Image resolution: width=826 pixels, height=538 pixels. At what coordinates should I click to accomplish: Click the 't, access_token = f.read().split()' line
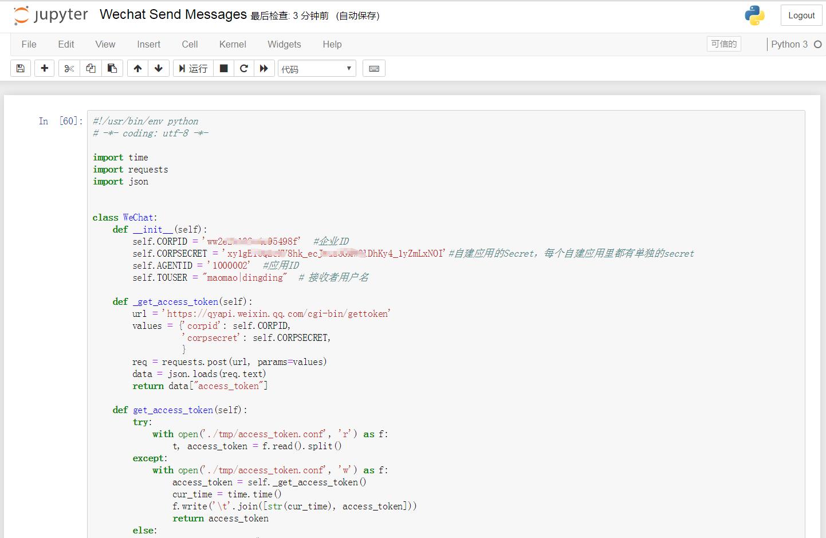257,446
